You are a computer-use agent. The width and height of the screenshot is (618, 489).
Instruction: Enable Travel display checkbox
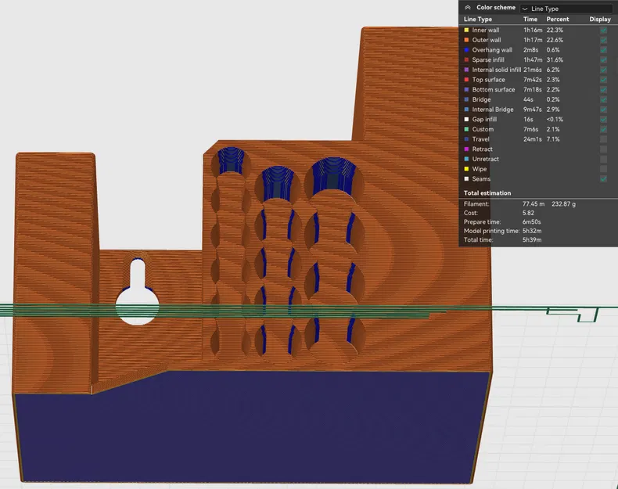603,139
